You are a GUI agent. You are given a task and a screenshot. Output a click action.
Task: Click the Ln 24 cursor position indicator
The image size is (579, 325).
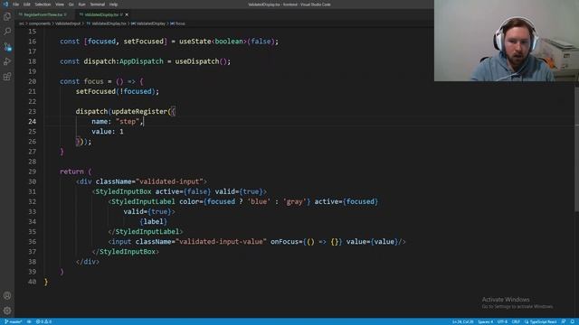point(462,321)
